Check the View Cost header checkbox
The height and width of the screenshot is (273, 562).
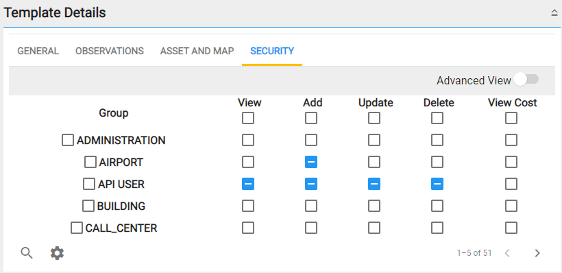(x=511, y=118)
